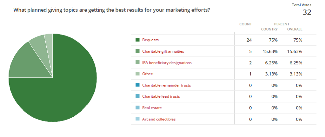Click the Bequests legend link
The image size is (325, 137).
150,40
